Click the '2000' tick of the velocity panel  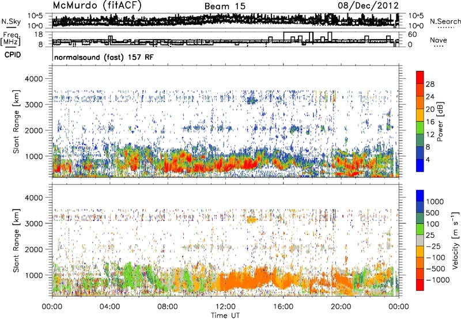[x=34, y=249]
